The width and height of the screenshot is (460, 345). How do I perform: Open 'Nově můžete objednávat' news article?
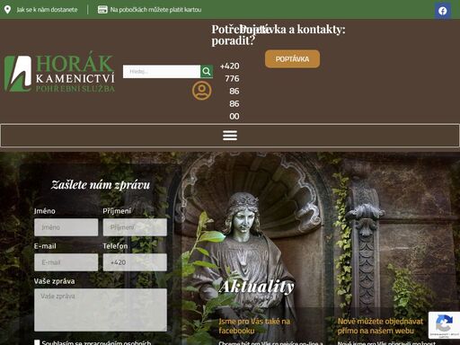380,326
